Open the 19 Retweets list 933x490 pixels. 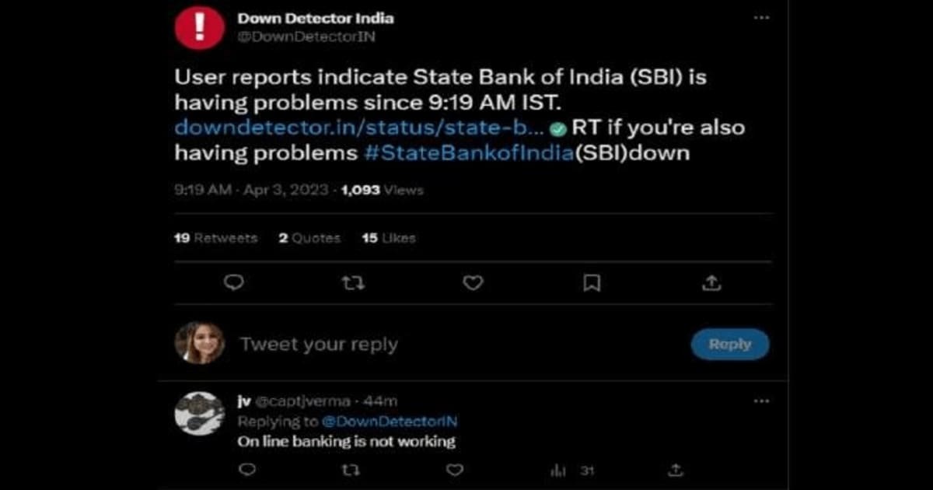[215, 238]
